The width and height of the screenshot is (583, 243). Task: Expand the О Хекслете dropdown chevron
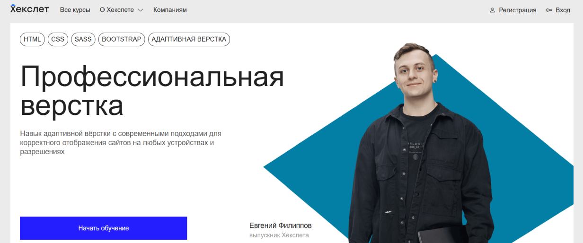click(140, 10)
